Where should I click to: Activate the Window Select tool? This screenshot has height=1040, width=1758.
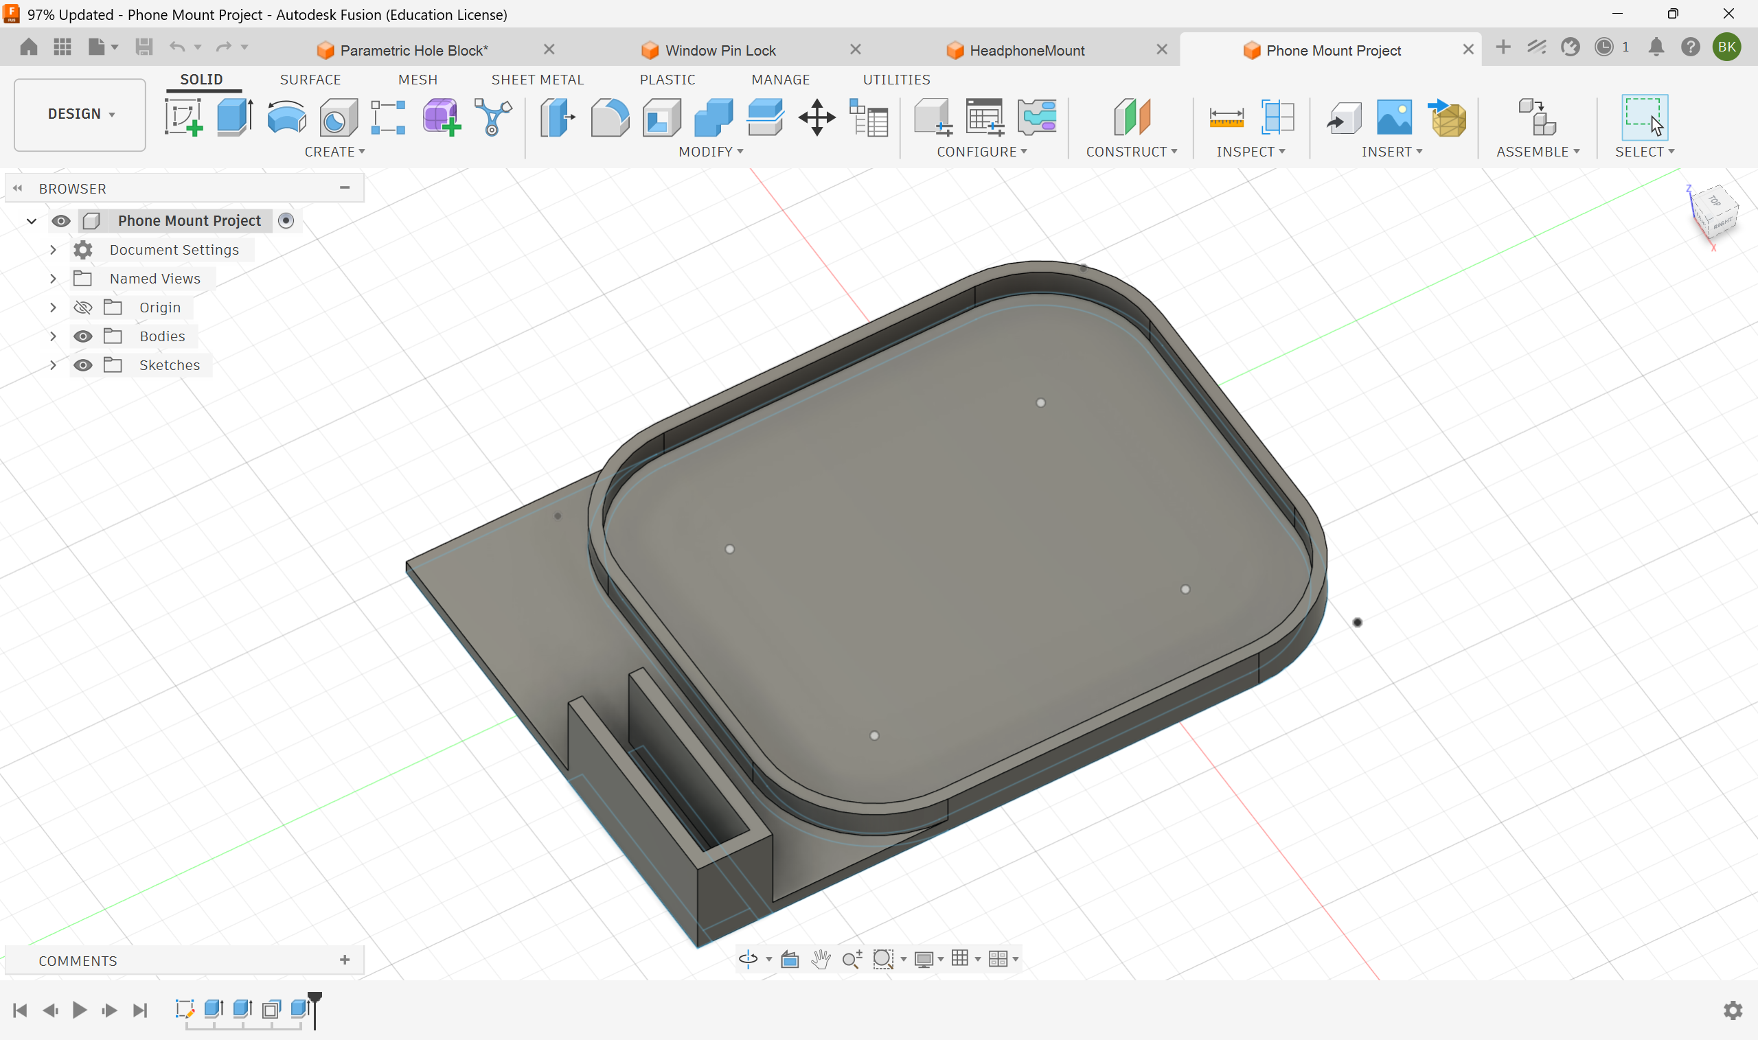(1645, 117)
